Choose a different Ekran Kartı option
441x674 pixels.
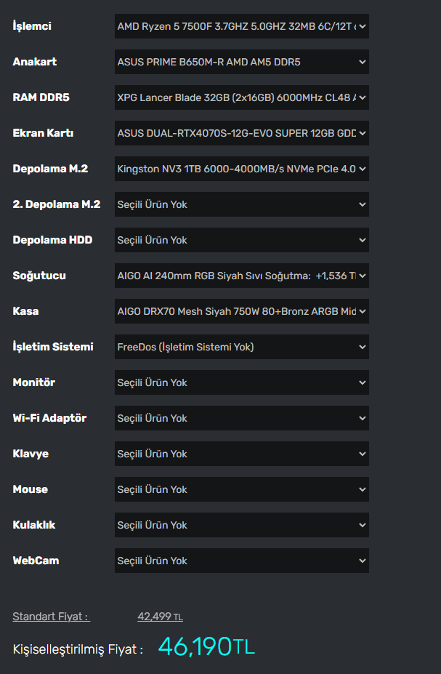click(241, 134)
